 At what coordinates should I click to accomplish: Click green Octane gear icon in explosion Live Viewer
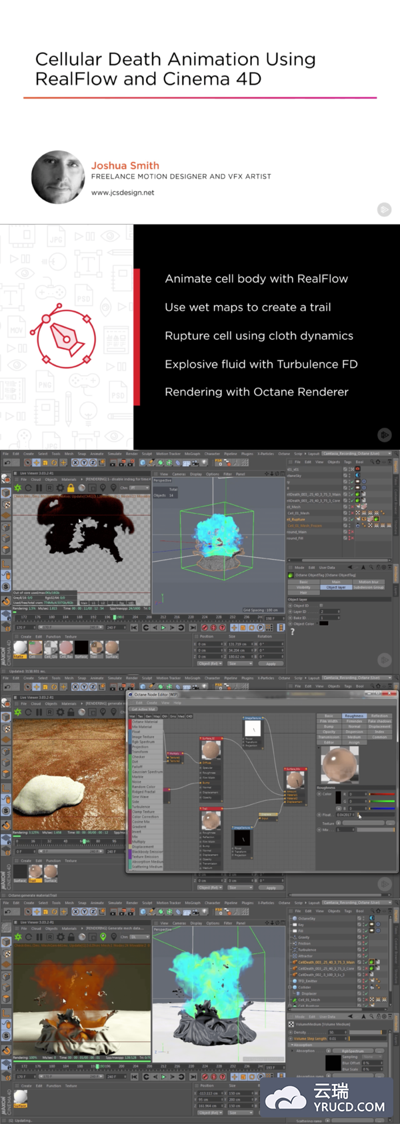[x=17, y=937]
